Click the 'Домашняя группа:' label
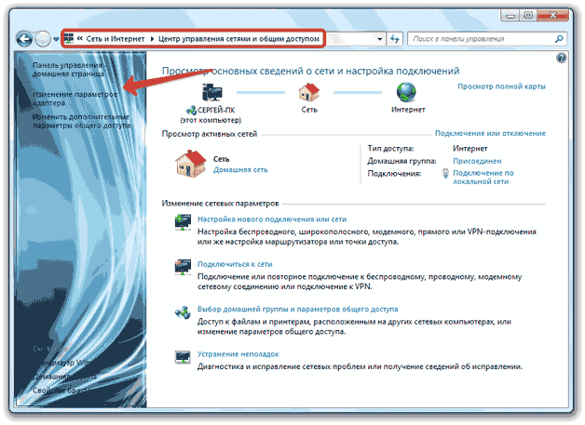Screen dimensions: 585x425 click(x=401, y=161)
